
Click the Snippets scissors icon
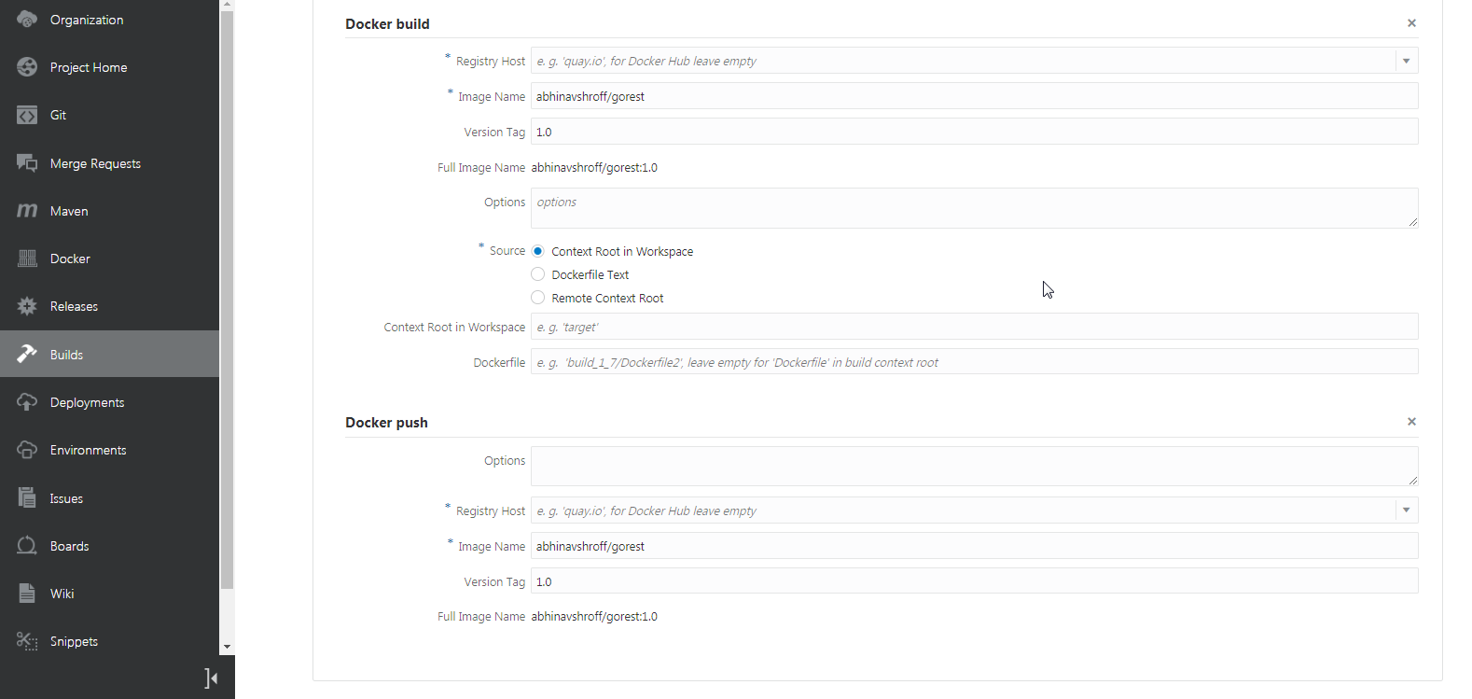point(27,641)
